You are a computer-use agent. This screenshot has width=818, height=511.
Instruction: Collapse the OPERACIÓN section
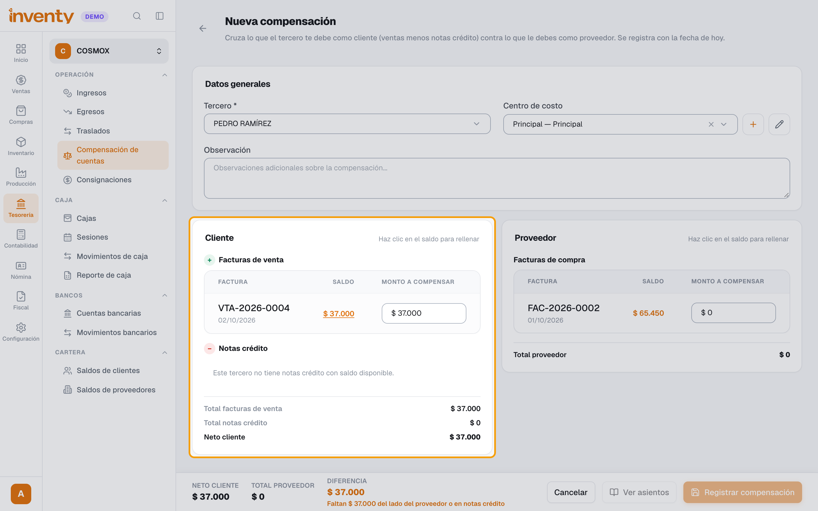[165, 75]
